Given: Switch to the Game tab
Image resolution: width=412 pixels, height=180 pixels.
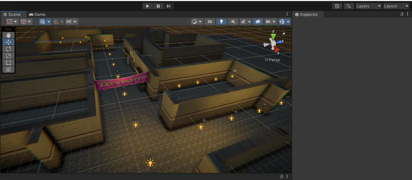Looking at the screenshot, I should (38, 15).
